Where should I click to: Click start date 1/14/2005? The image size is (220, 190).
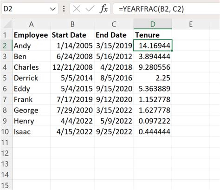click(x=72, y=46)
